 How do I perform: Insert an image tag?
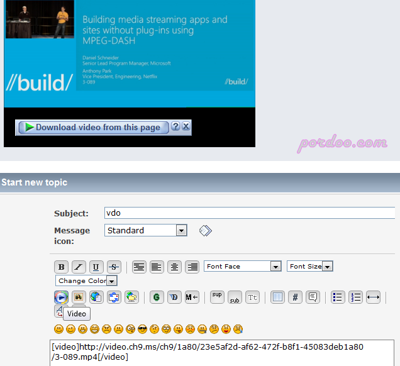coord(79,297)
